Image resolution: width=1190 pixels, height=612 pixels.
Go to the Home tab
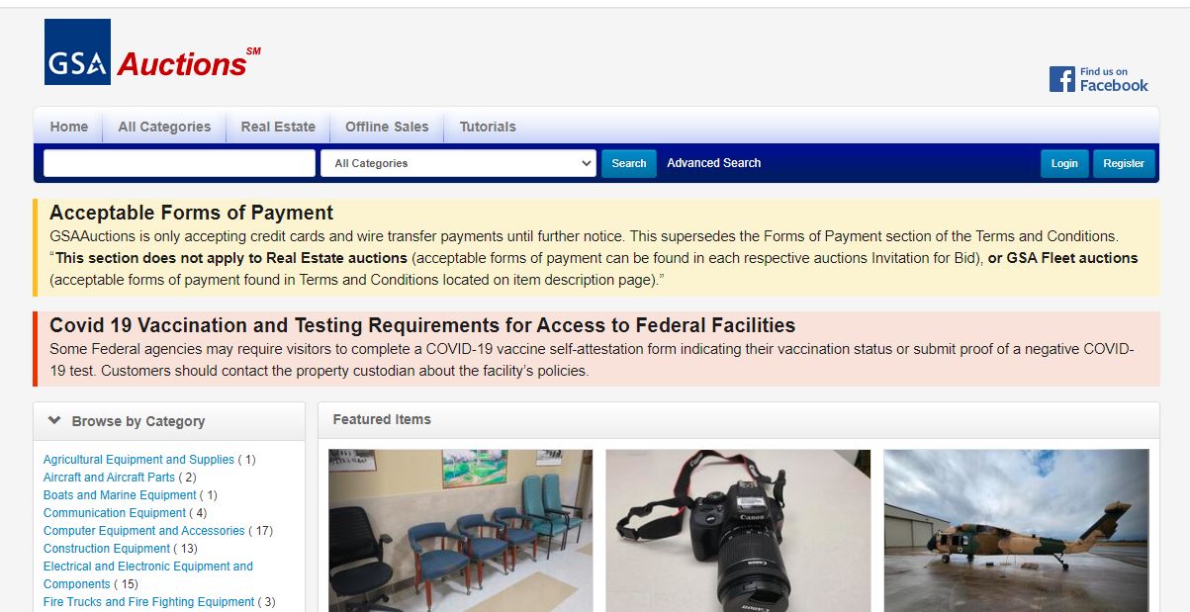tap(69, 127)
